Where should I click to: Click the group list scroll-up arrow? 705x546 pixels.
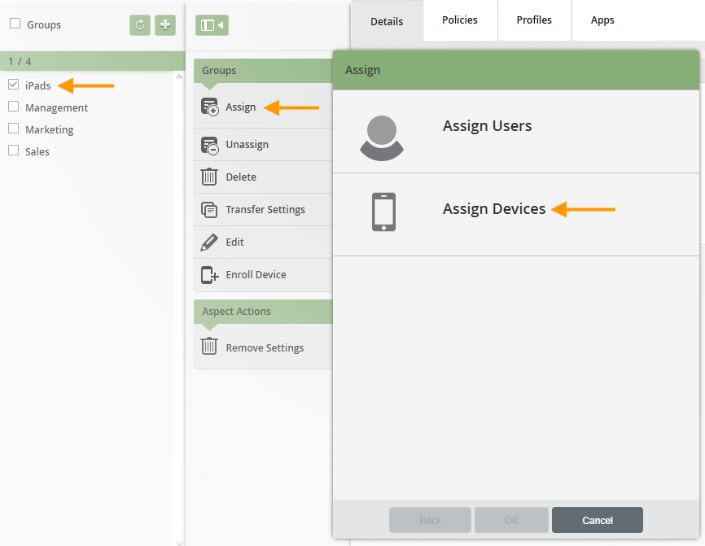tap(179, 76)
